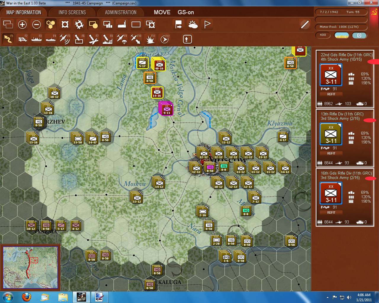Toggle the factory display icon
379x303 pixels.
[122, 24]
